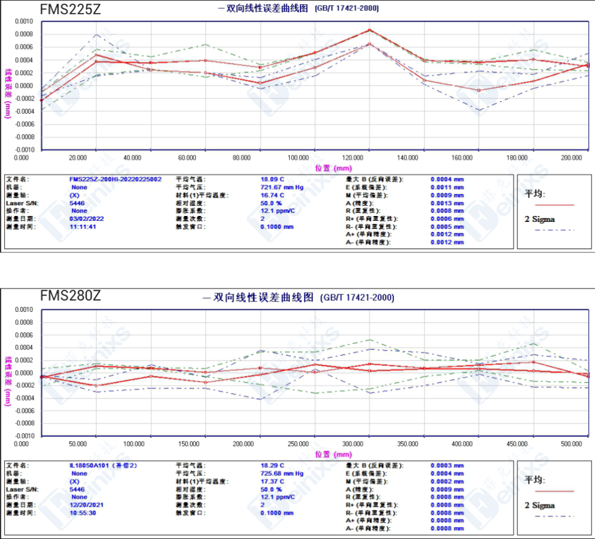Image resolution: width=595 pixels, height=539 pixels.
Task: Click measurement date 12/20/2021
Action: tap(86, 504)
